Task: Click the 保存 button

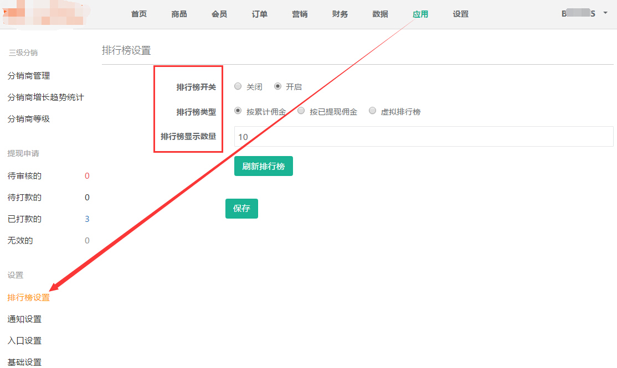Action: (x=241, y=209)
